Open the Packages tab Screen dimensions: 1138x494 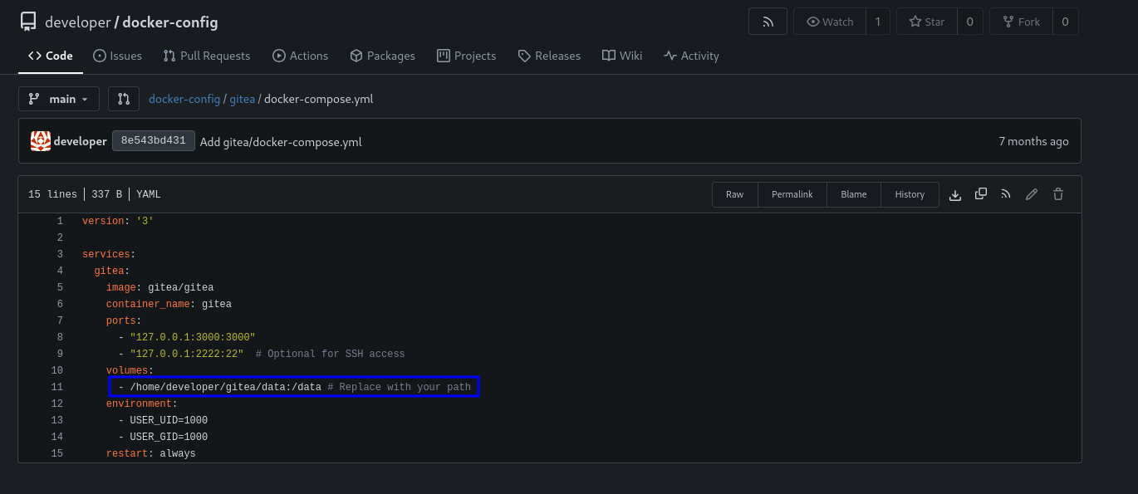click(x=382, y=56)
